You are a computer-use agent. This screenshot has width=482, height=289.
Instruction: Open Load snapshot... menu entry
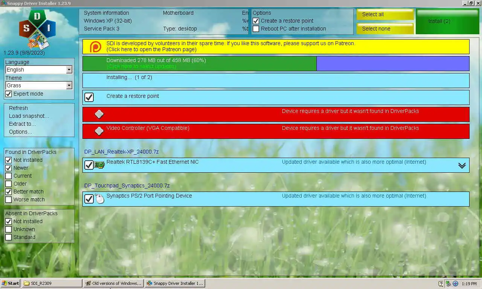pos(29,116)
